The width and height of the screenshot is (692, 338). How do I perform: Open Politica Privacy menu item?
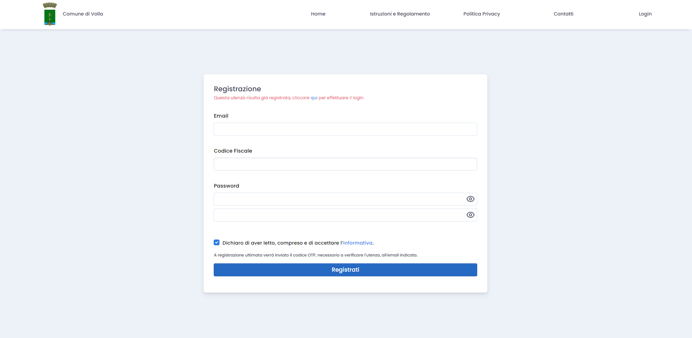point(482,14)
